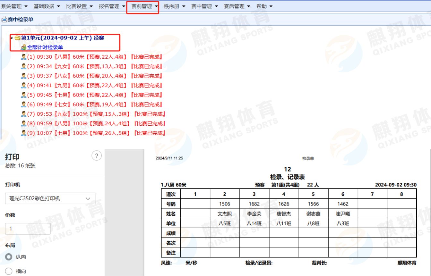Collapse the 第1单元 tree node triangle
Viewport: 431px width, 276px height.
[x=12, y=38]
